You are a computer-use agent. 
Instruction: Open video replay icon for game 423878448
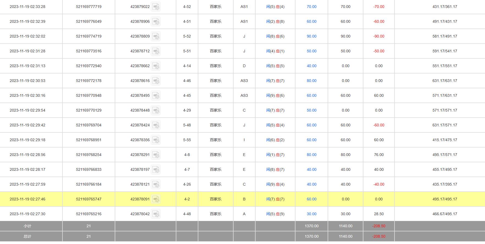(156, 110)
